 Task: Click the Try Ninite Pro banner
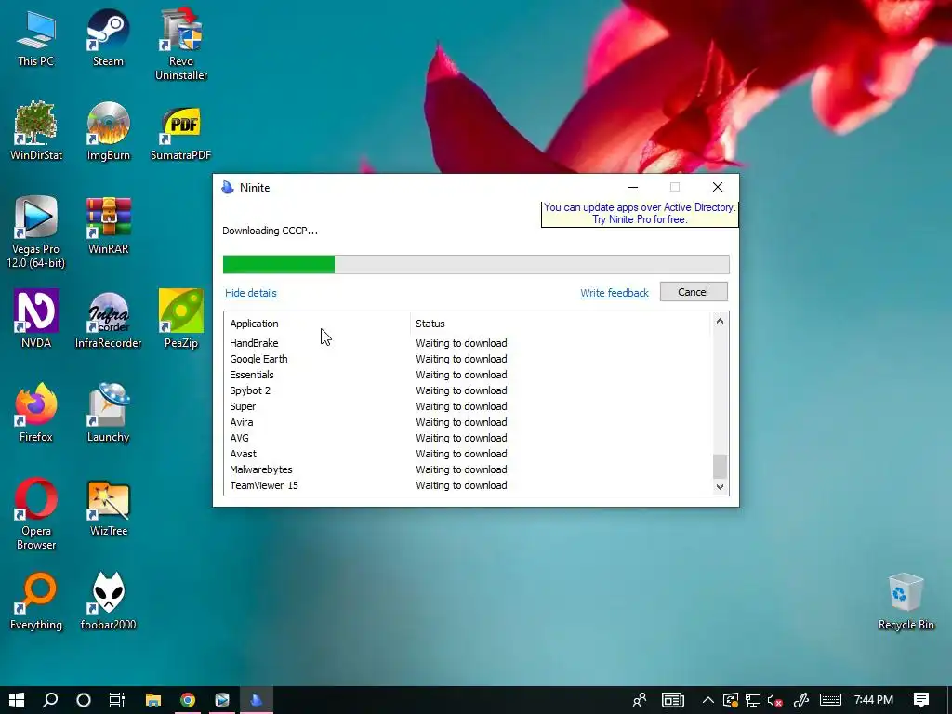[640, 214]
